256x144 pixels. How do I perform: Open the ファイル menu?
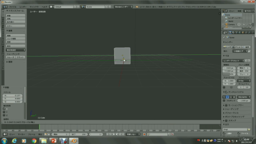(13, 7)
